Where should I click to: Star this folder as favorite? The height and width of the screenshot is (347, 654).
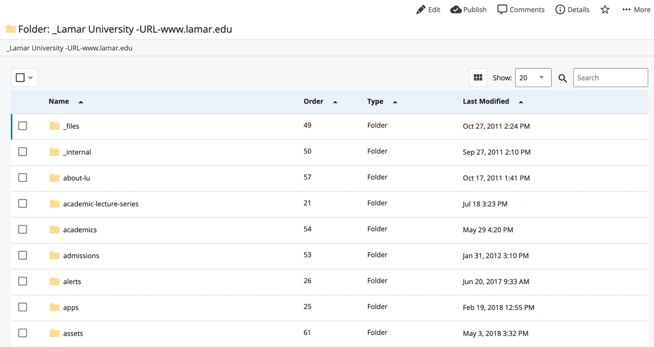(x=605, y=10)
